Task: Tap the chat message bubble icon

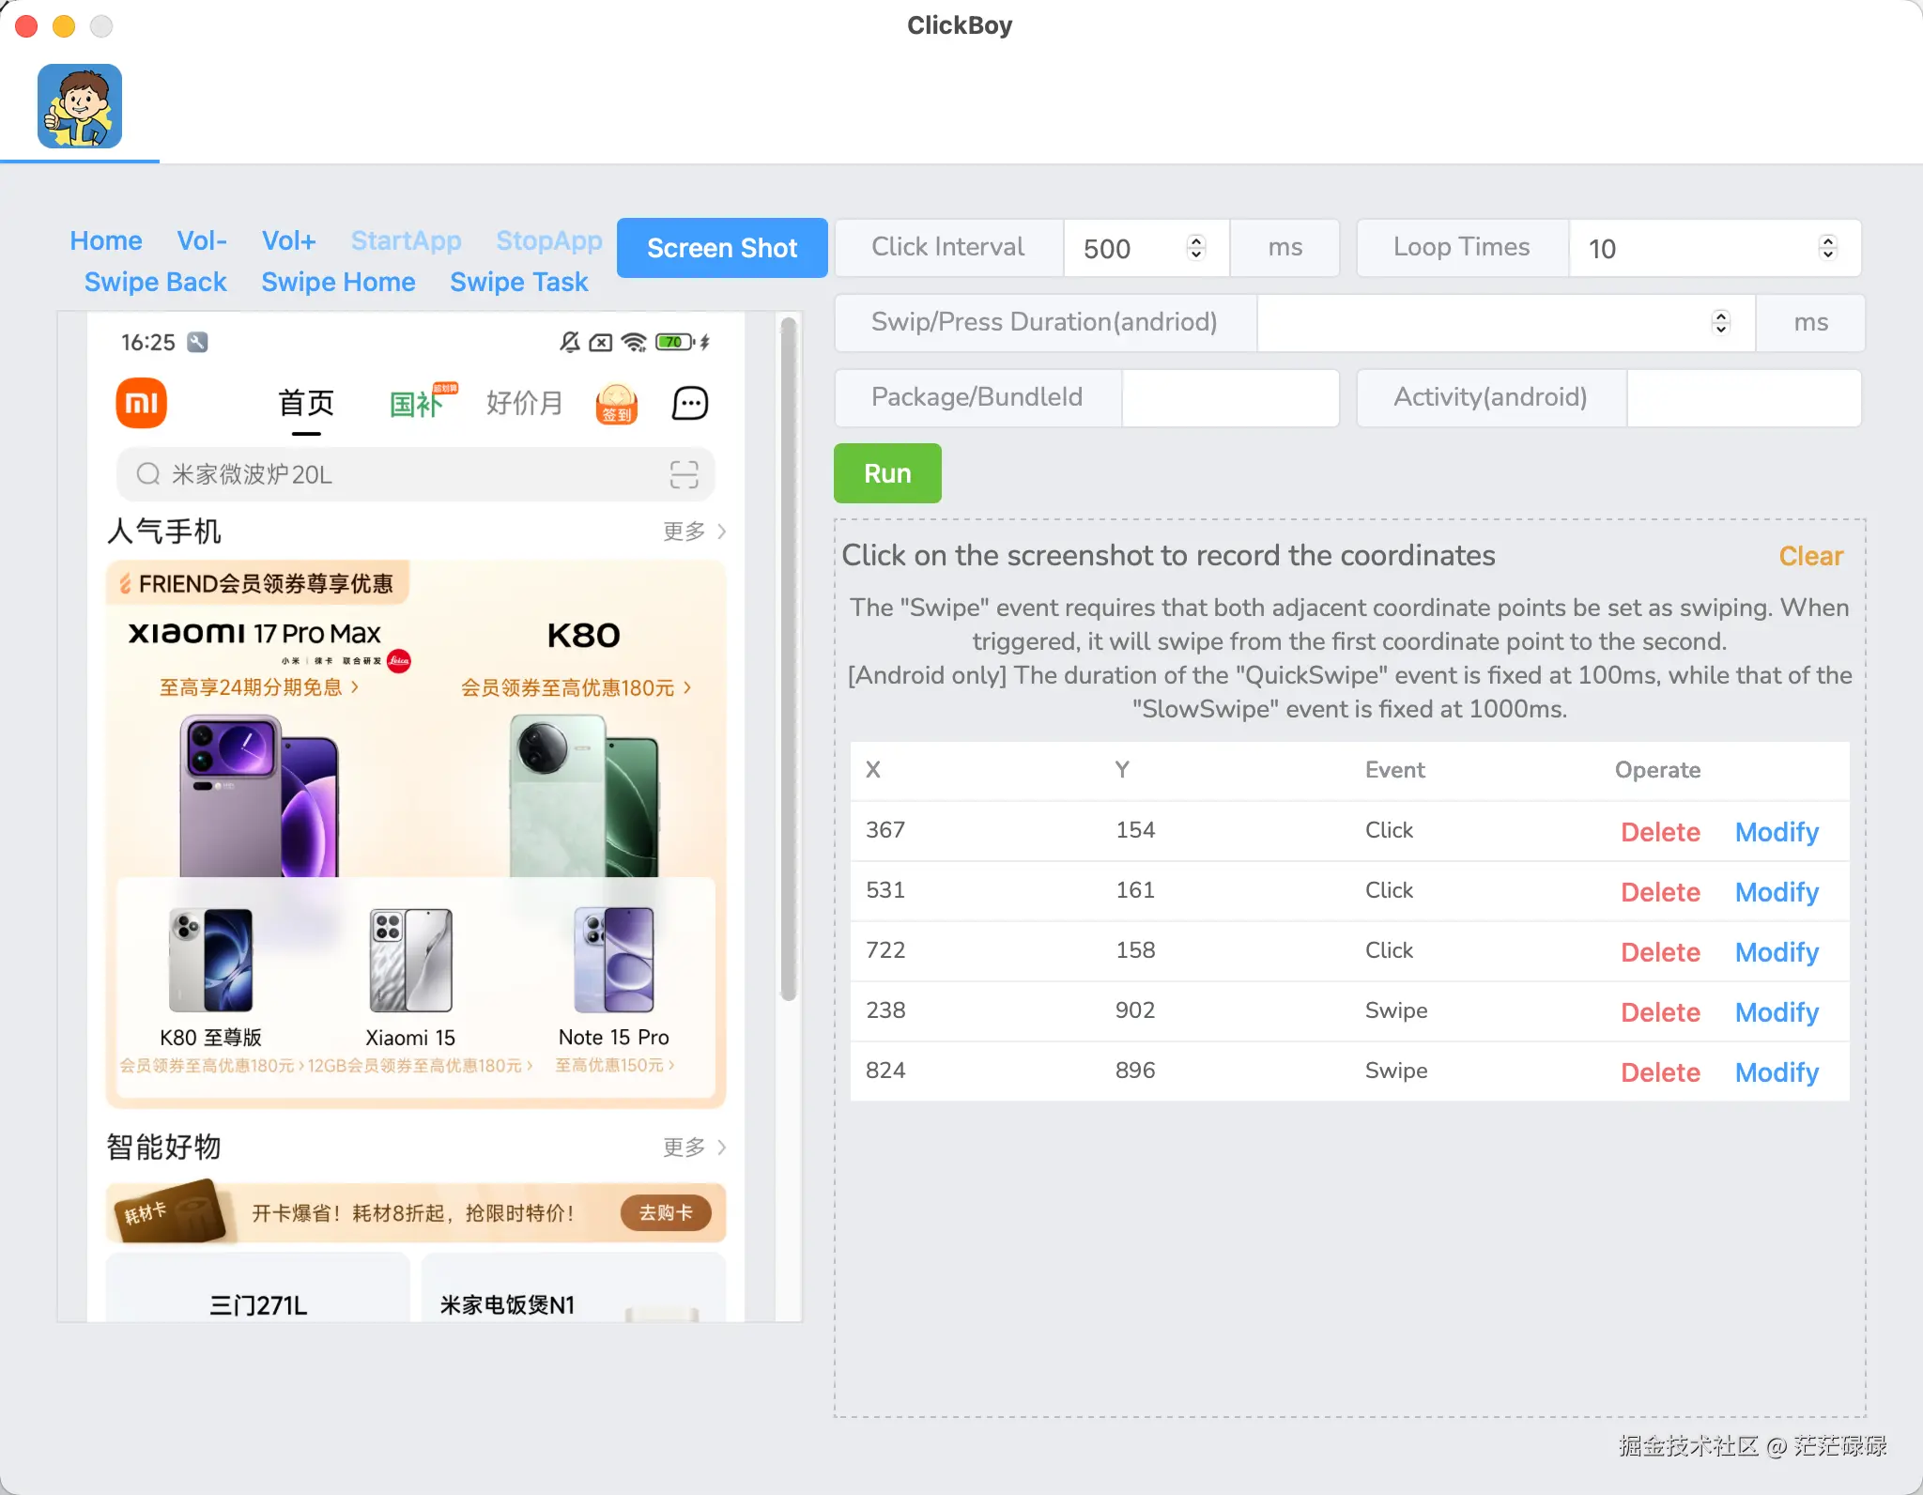Action: coord(690,403)
